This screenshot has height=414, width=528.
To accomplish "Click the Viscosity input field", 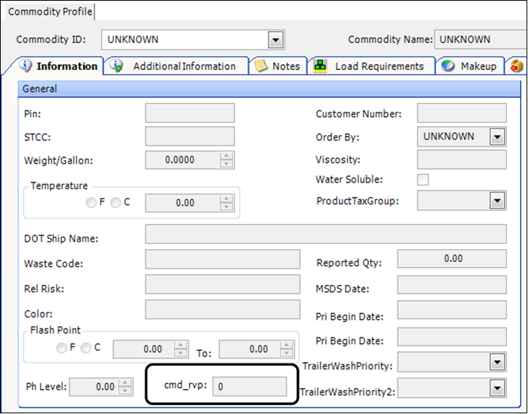I will 462,160.
